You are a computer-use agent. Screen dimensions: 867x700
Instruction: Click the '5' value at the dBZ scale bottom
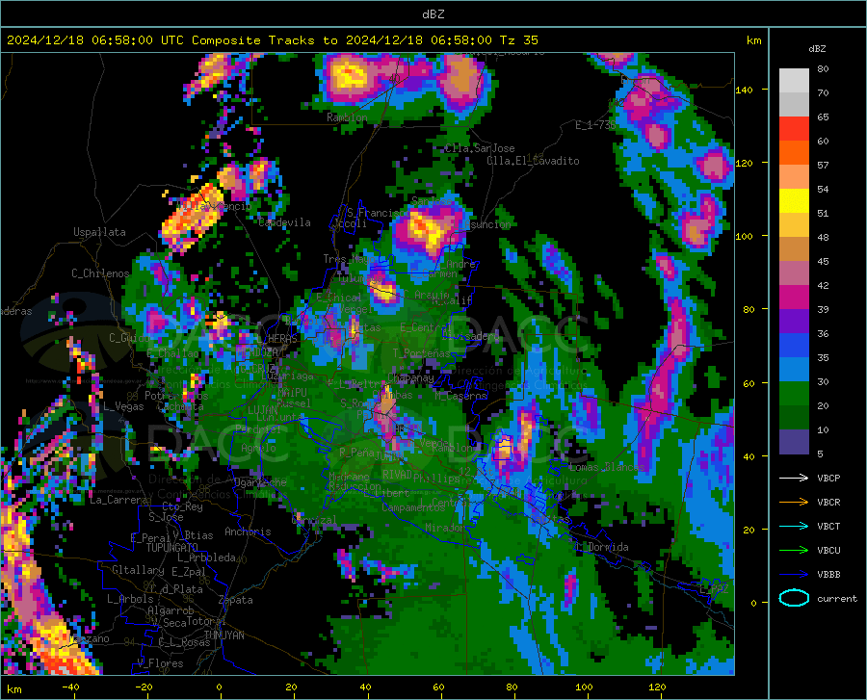click(820, 454)
